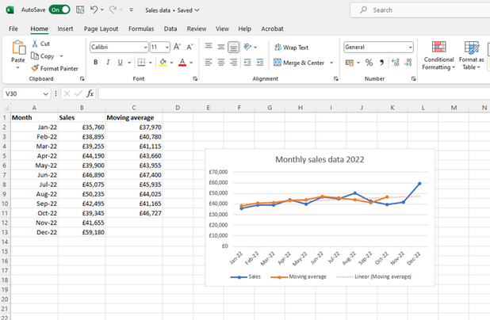Open the Undo history dropdown arrow
The width and height of the screenshot is (490, 320).
click(x=102, y=10)
